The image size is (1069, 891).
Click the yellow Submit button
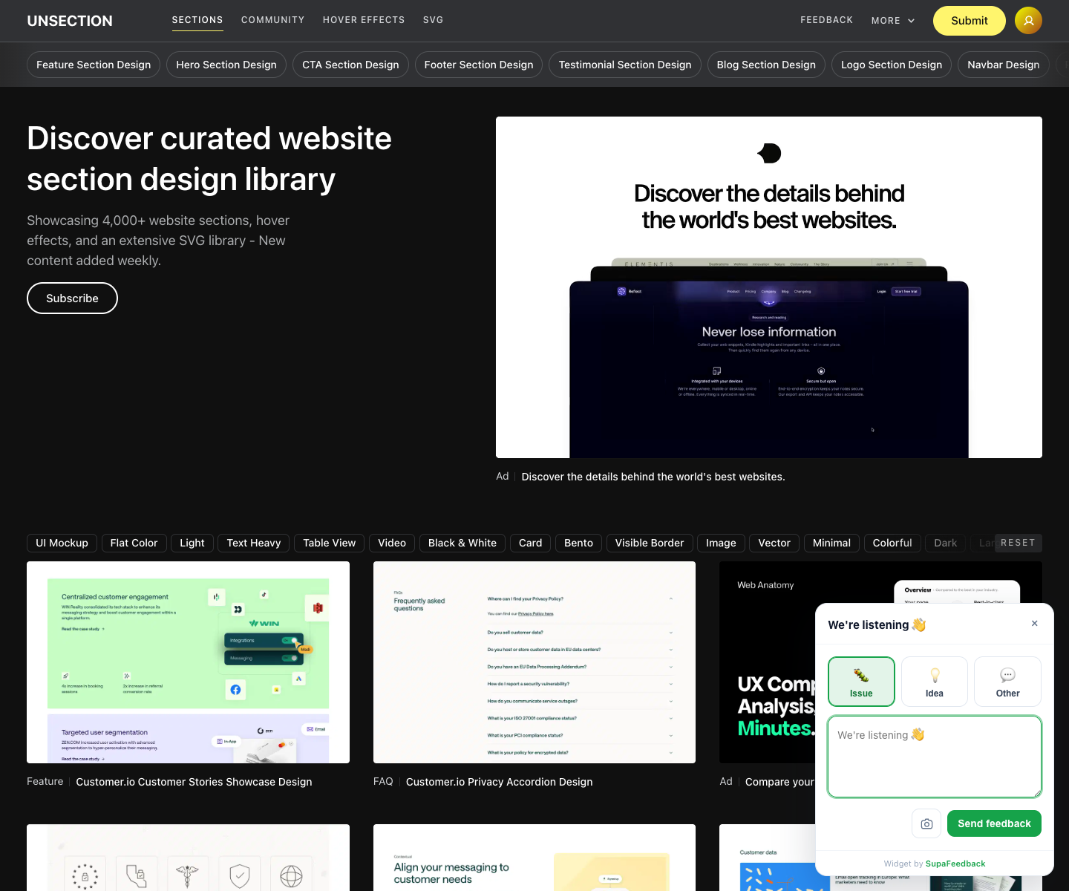pyautogui.click(x=970, y=21)
